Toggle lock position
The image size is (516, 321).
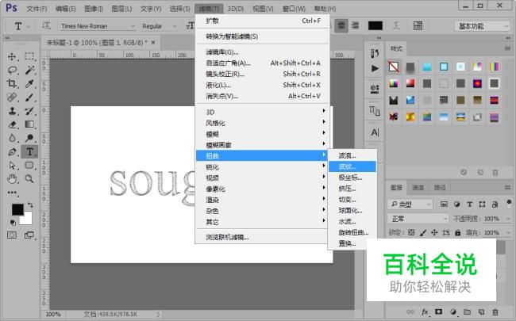point(434,232)
